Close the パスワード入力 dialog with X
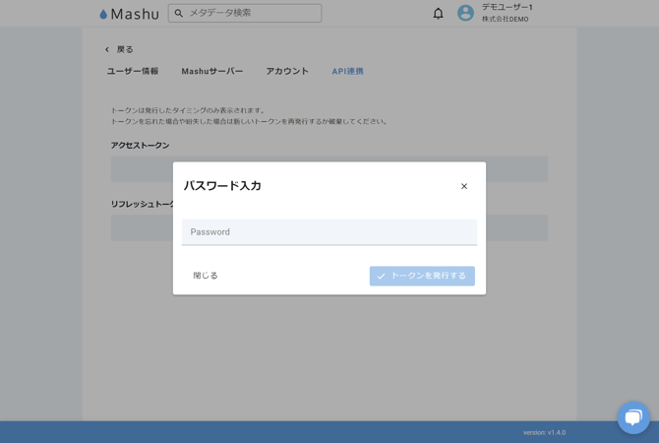The width and height of the screenshot is (659, 443). [x=464, y=186]
